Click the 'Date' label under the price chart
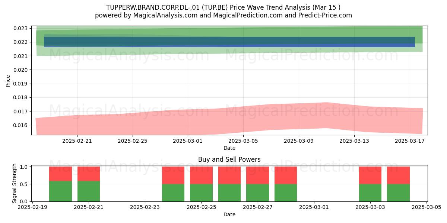447x223 pixels. (x=229, y=148)
